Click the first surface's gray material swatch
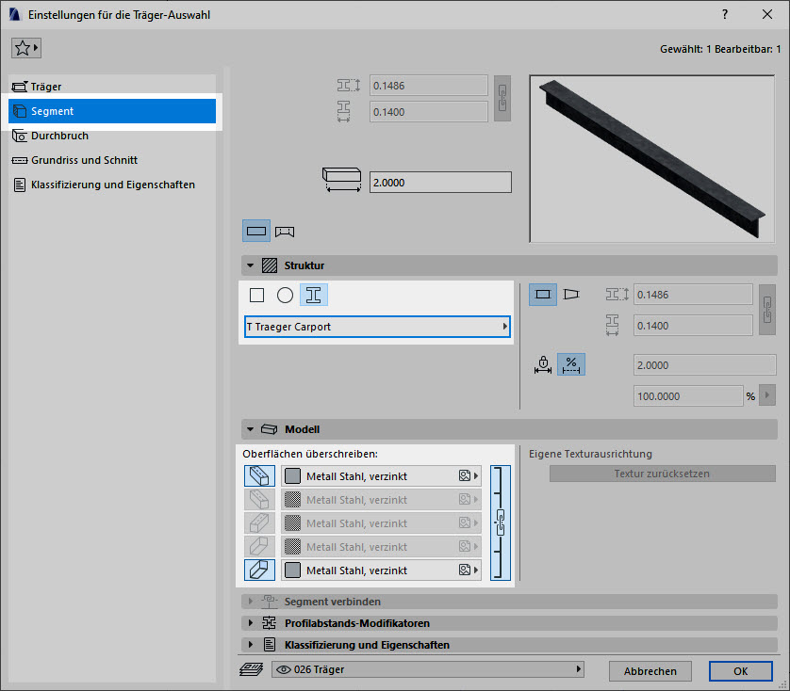The height and width of the screenshot is (691, 790). point(293,475)
